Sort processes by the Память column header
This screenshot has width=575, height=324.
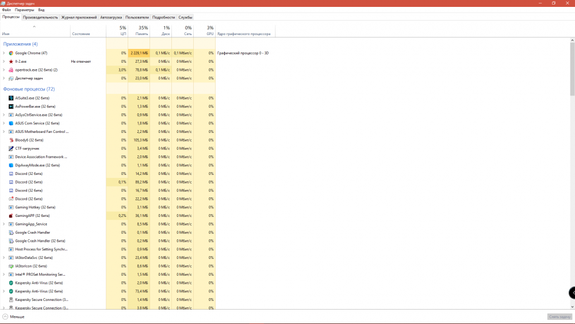click(141, 31)
